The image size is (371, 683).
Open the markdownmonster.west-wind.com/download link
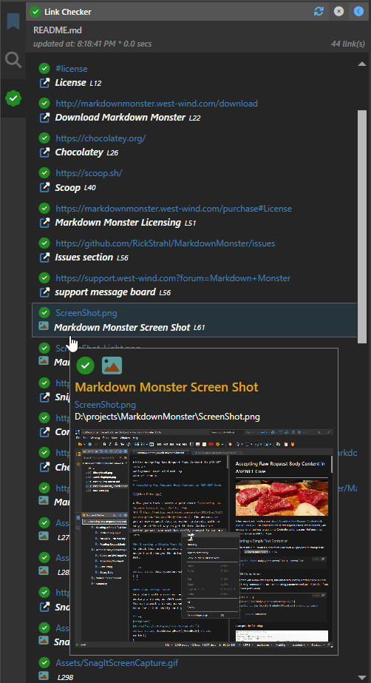pyautogui.click(x=157, y=104)
